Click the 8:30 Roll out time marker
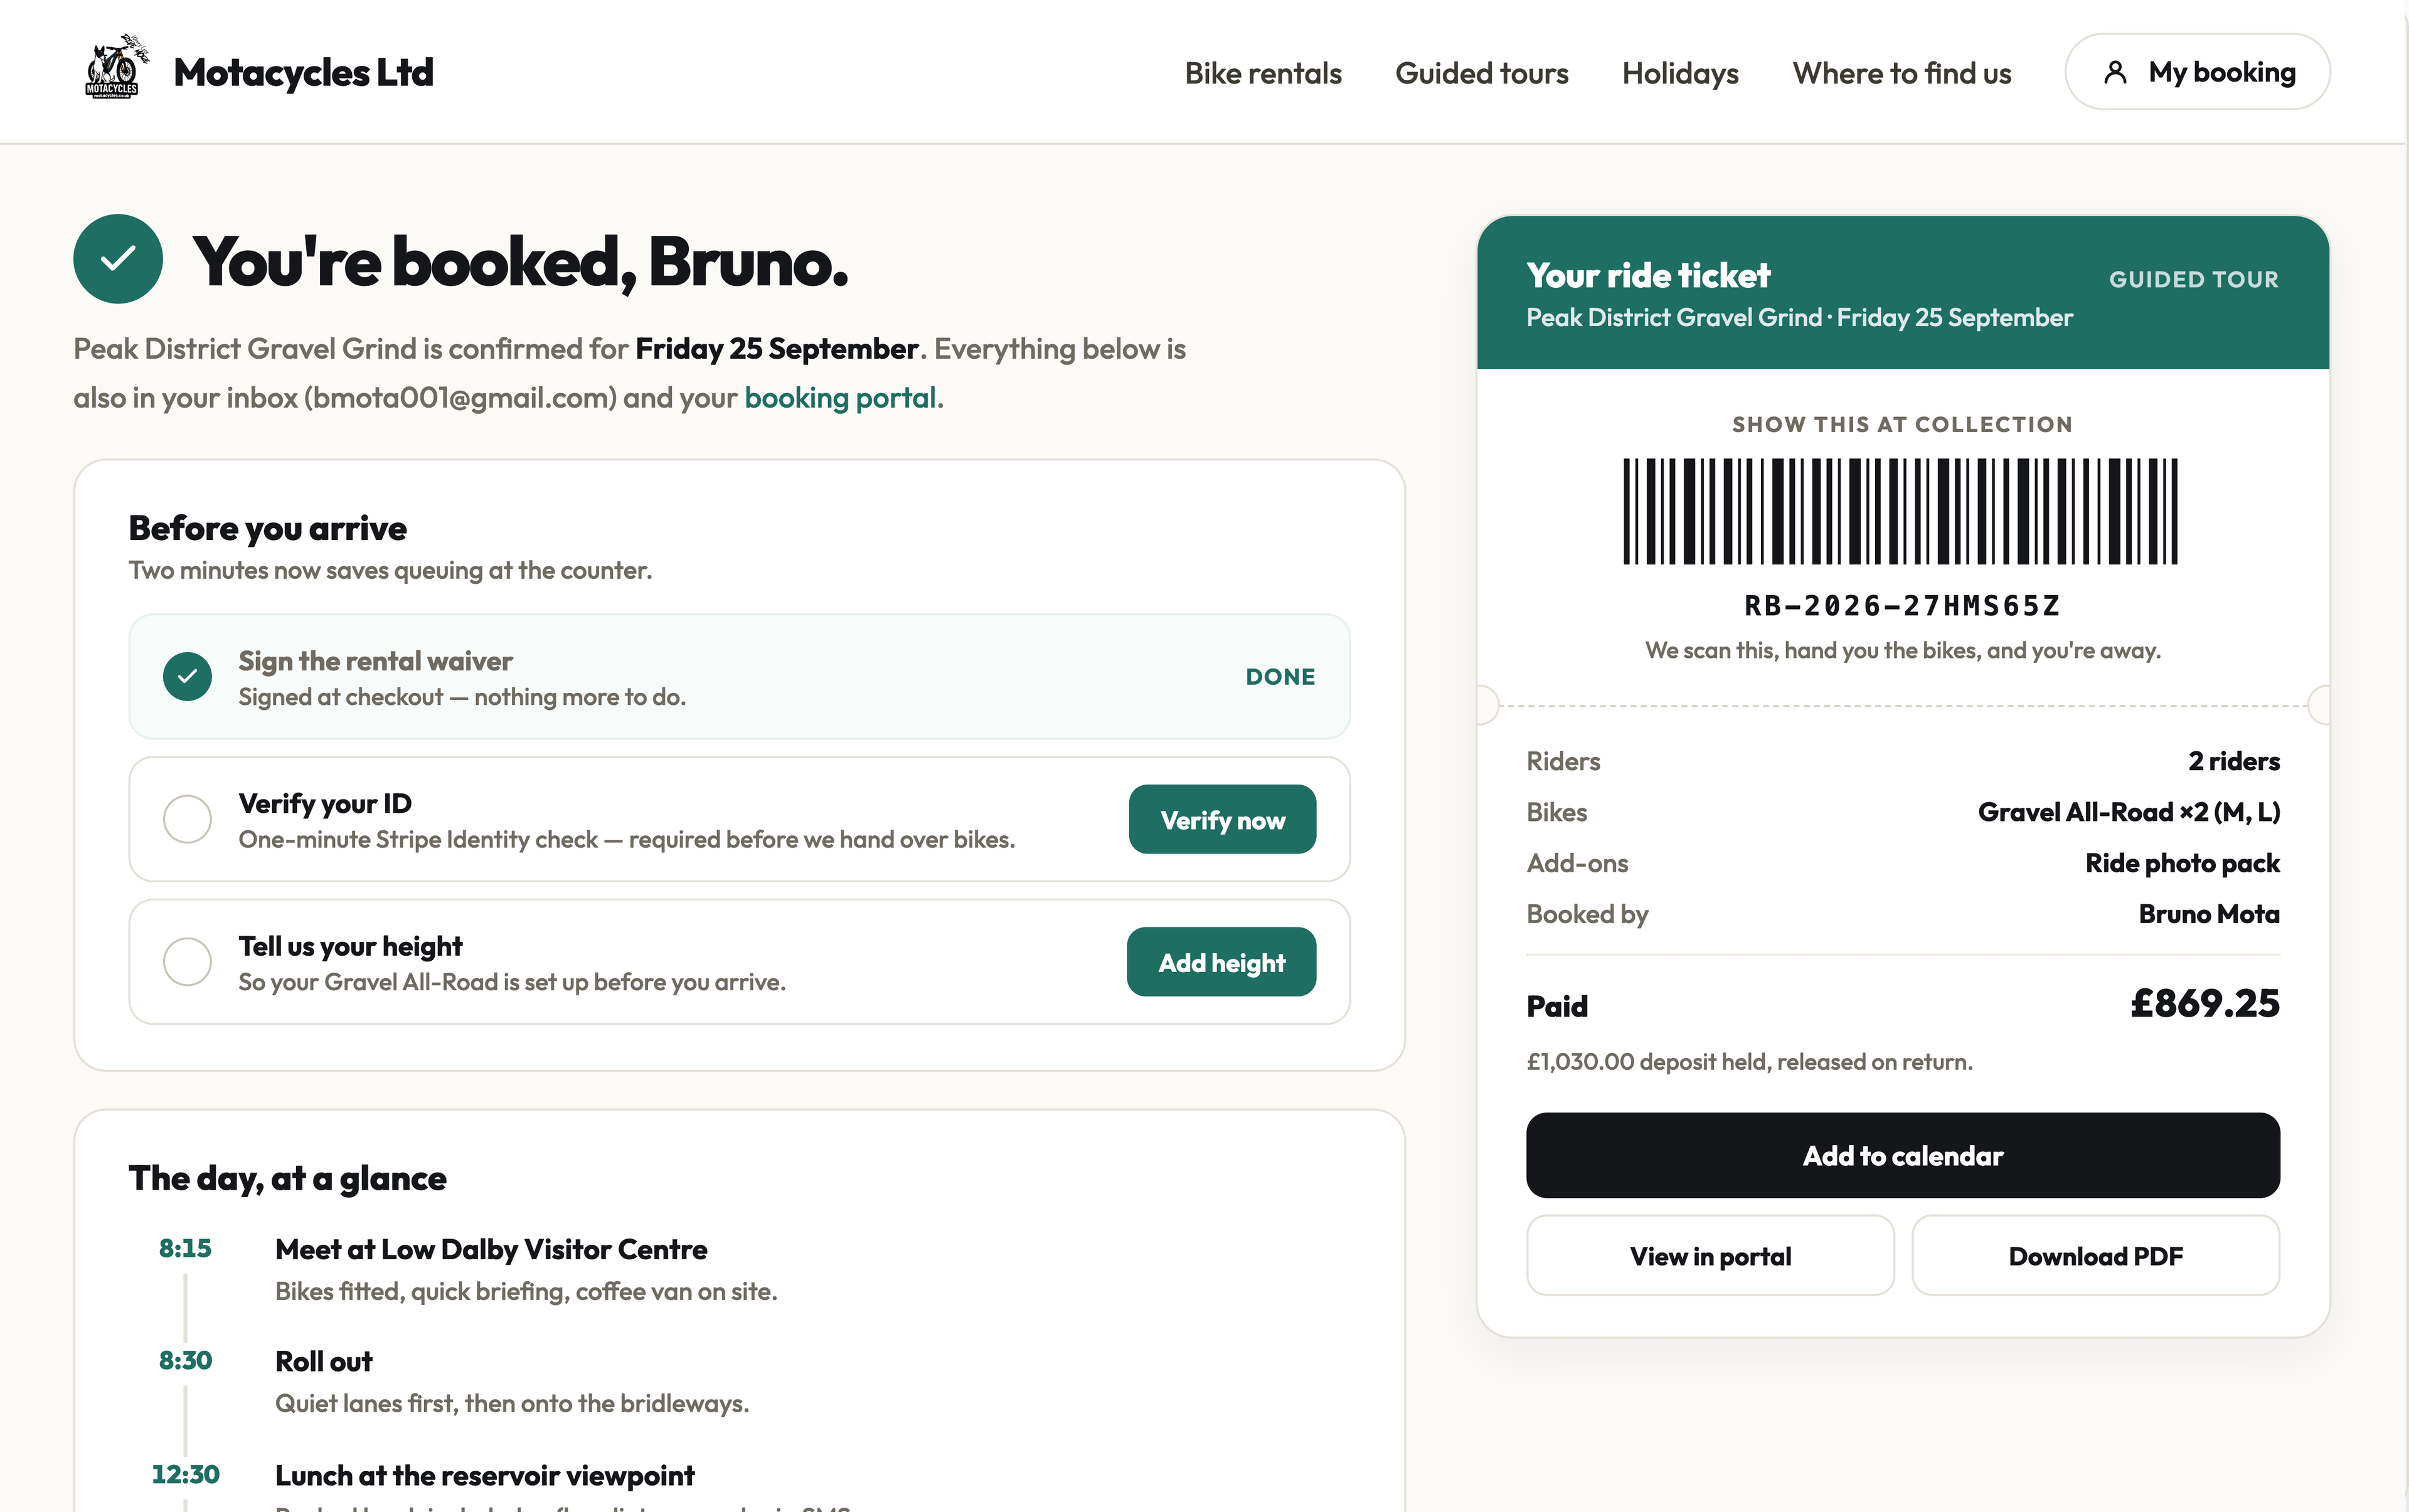The height and width of the screenshot is (1512, 2409). (x=185, y=1360)
